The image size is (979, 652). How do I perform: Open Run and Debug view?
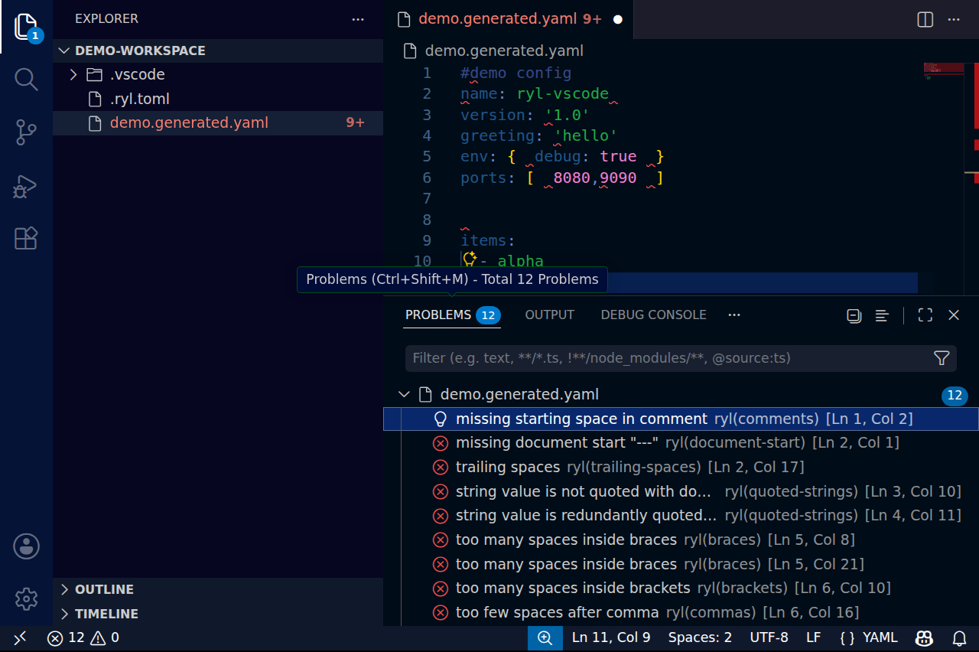(26, 186)
